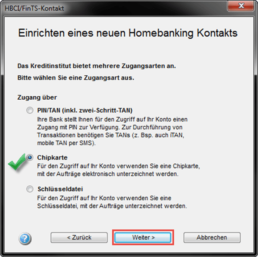This screenshot has height=257, width=258.
Task: Click the bold 'Chipkarte' option label
Action: (x=52, y=158)
